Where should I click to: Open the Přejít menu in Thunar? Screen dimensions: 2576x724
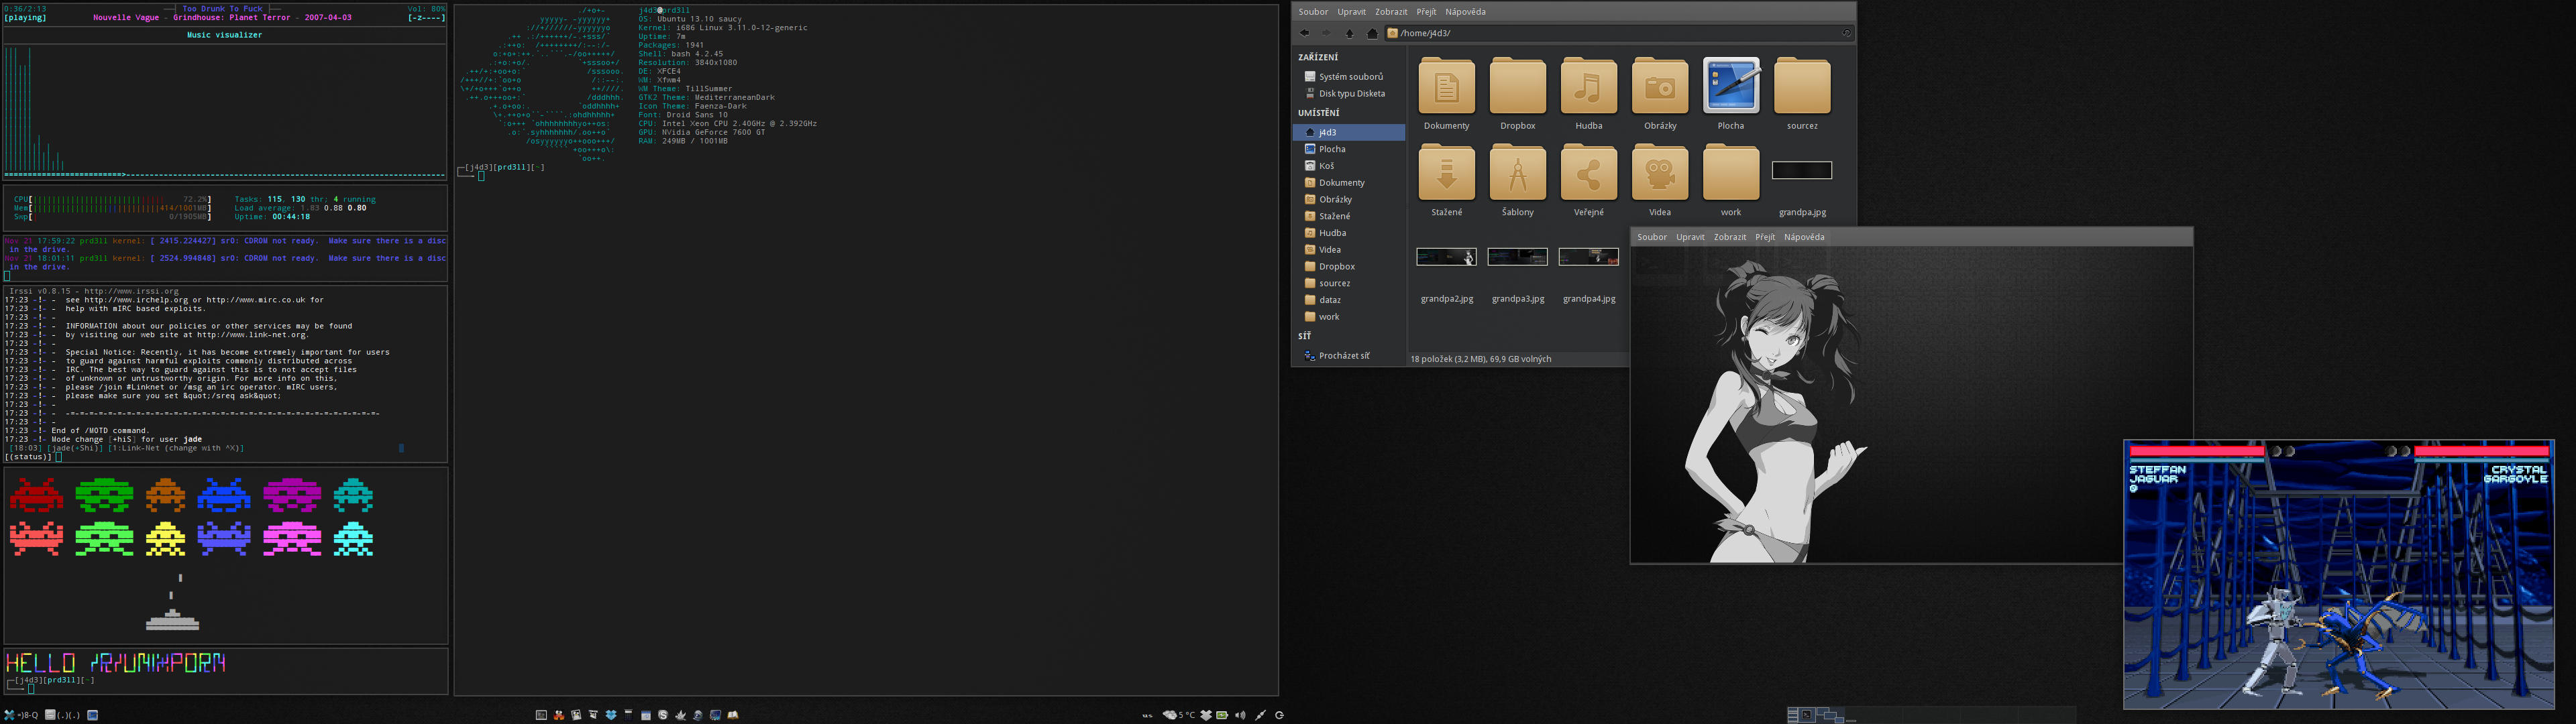[1426, 12]
